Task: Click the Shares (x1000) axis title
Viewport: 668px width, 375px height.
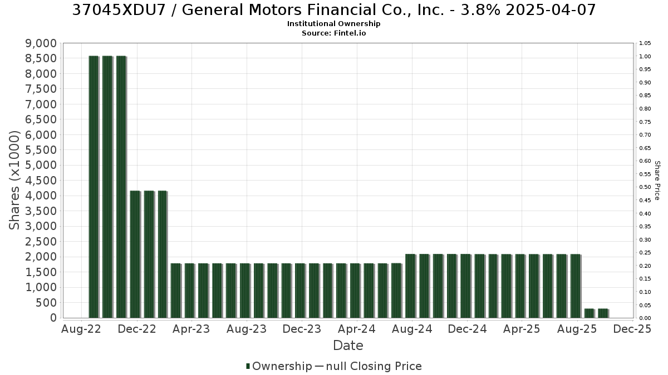Action: point(15,180)
